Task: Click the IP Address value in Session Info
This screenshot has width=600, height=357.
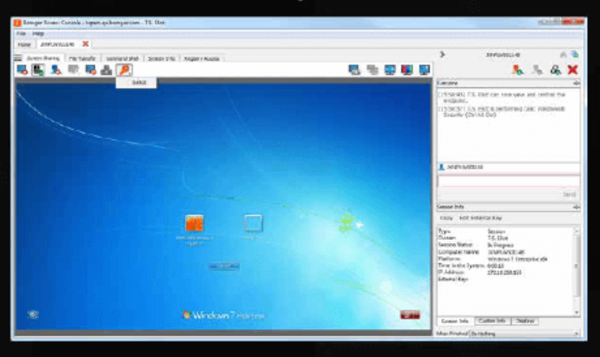Action: [504, 273]
